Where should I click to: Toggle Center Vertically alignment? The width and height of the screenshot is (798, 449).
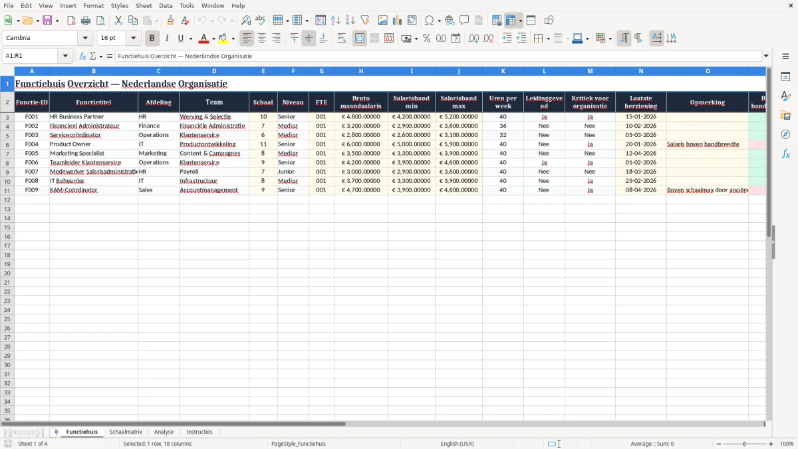point(309,39)
